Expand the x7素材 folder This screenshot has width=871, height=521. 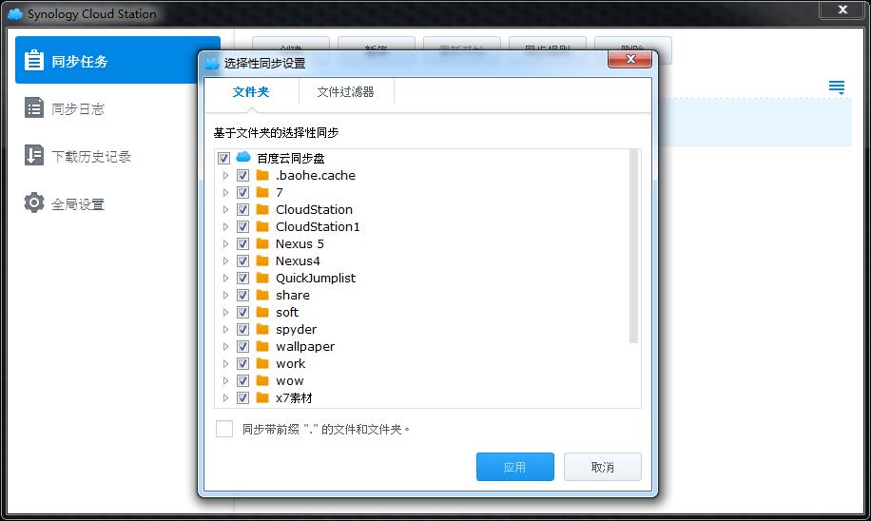point(225,397)
